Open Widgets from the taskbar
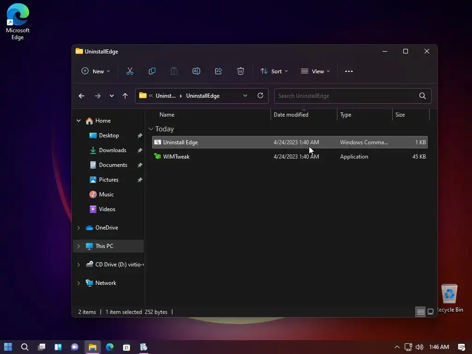Image resolution: width=472 pixels, height=354 pixels. click(x=58, y=347)
